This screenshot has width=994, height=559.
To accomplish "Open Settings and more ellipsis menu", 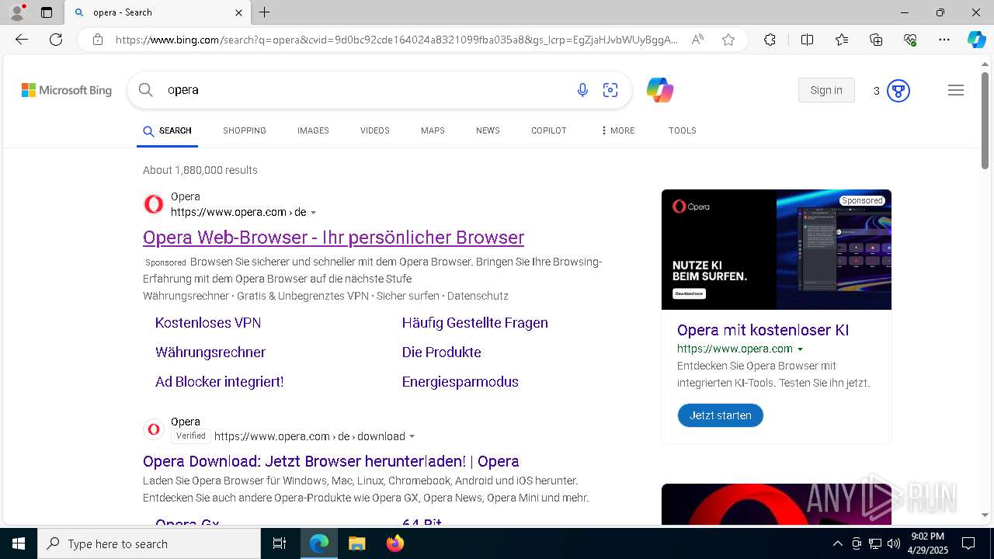I will 944,40.
